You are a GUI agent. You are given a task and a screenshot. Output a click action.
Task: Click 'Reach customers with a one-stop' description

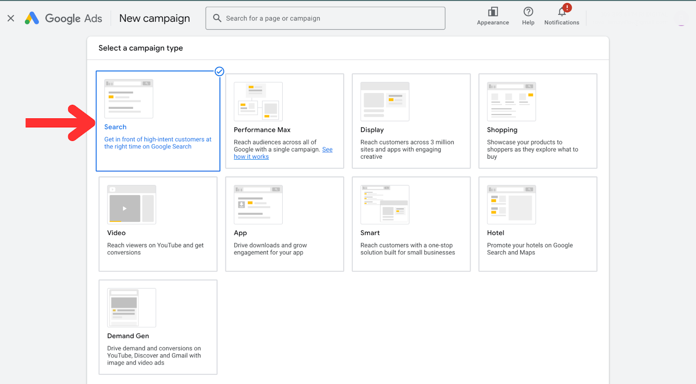coord(408,249)
